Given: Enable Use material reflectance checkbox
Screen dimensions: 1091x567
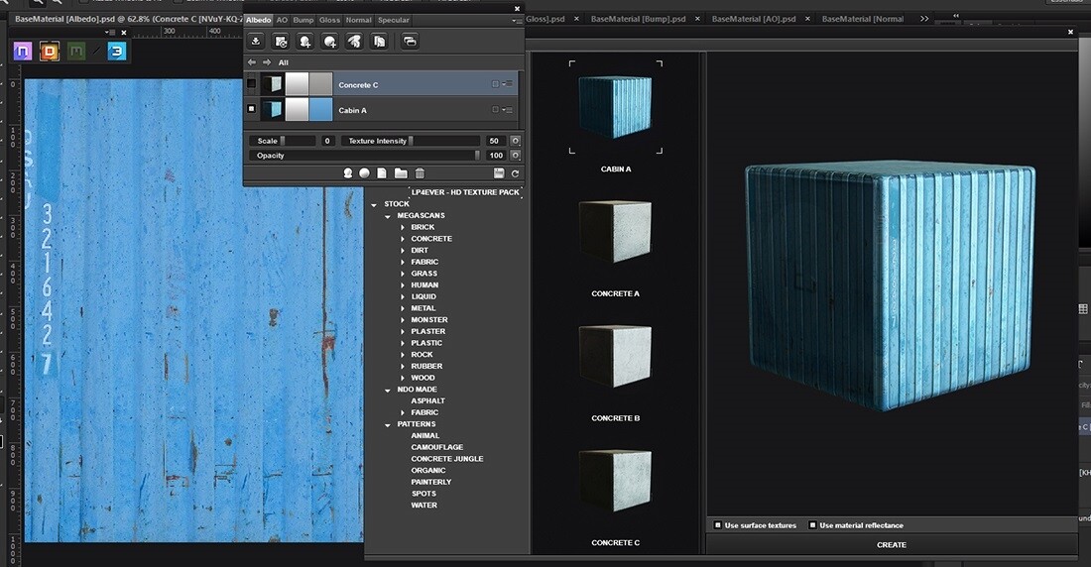Looking at the screenshot, I should 812,525.
